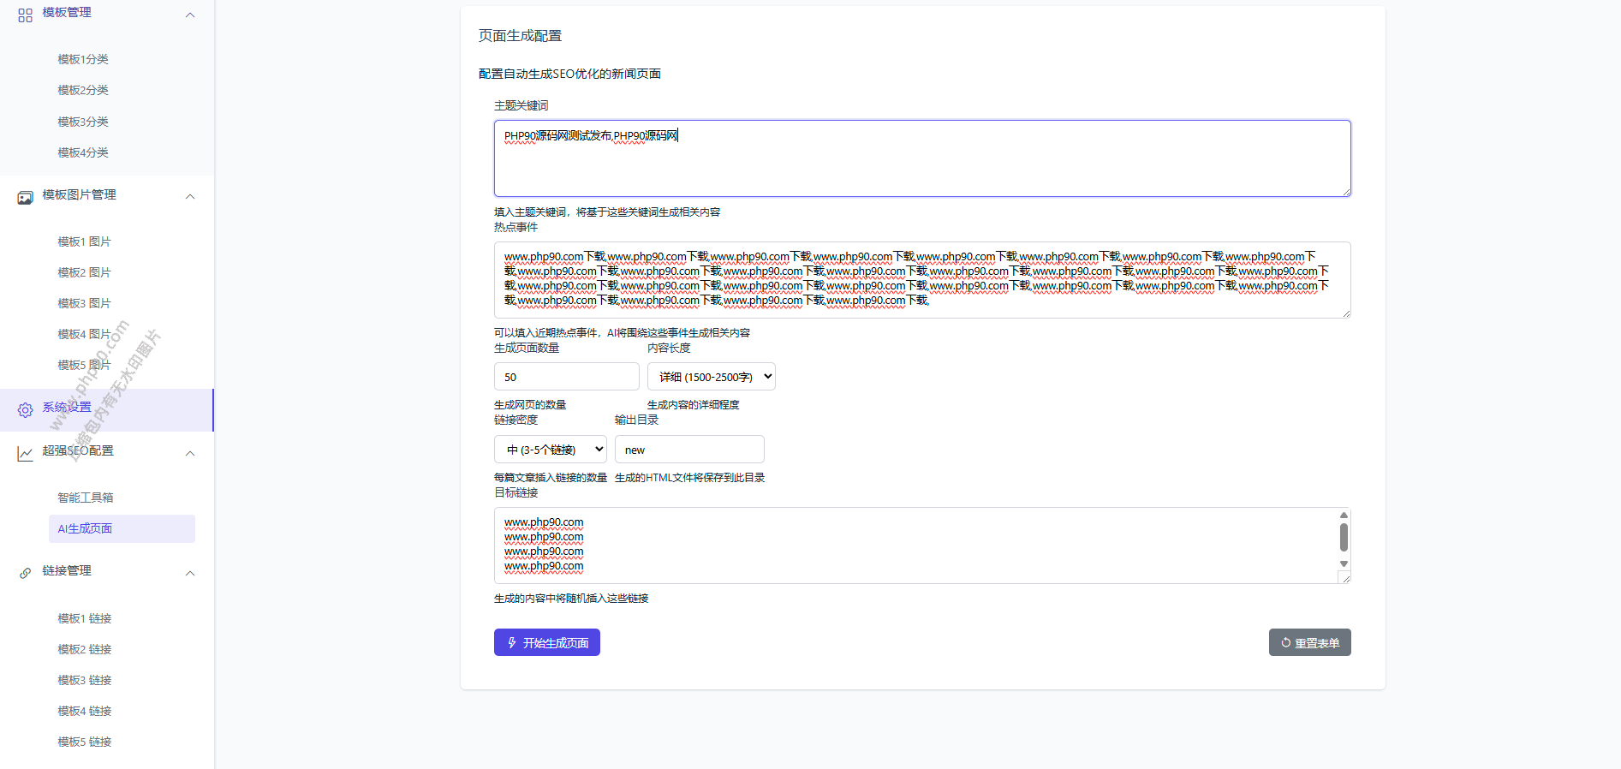The image size is (1621, 769).
Task: Open the 内容长度 dropdown
Action: 711,377
